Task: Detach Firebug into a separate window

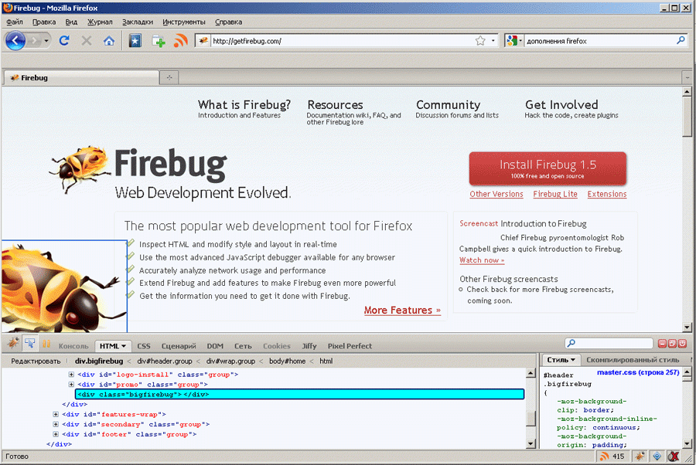Action: click(672, 344)
